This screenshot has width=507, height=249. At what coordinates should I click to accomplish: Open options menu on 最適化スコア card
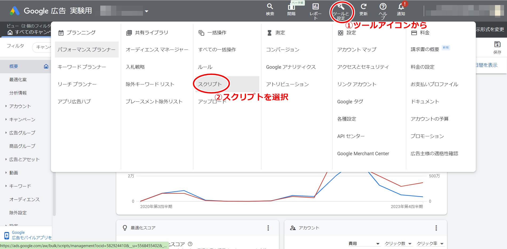tap(268, 228)
